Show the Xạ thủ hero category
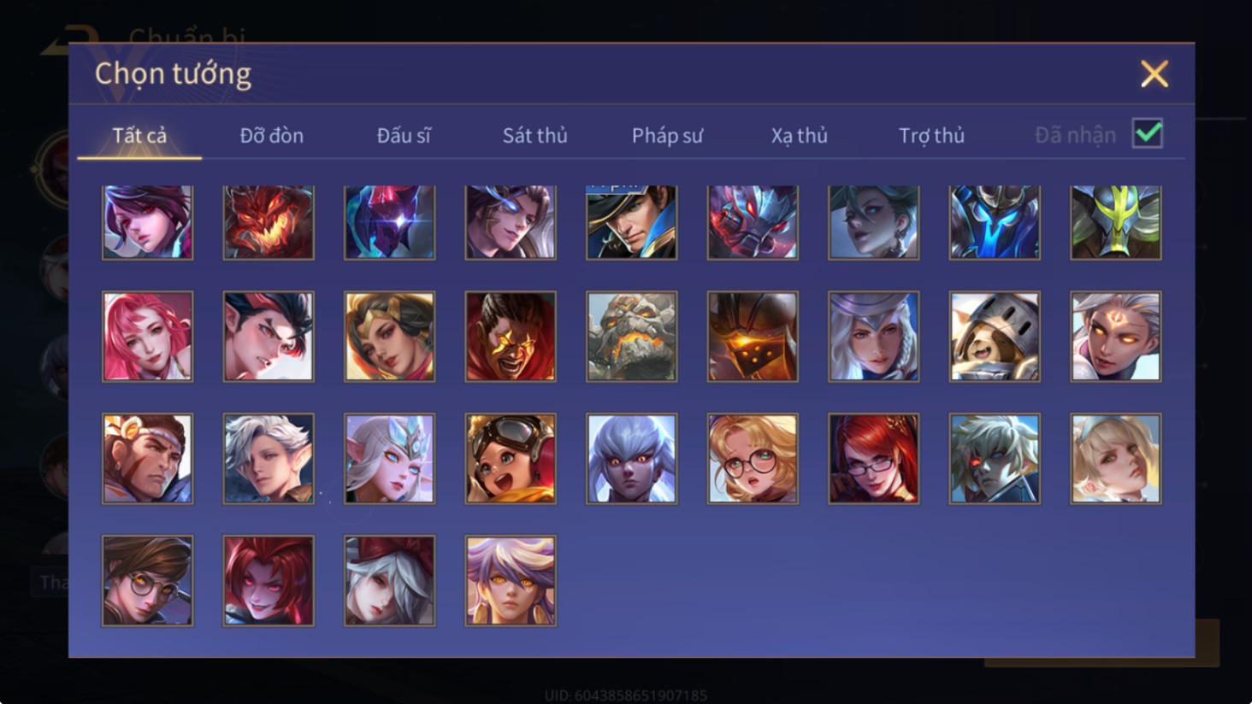Viewport: 1252px width, 704px height. click(x=799, y=136)
